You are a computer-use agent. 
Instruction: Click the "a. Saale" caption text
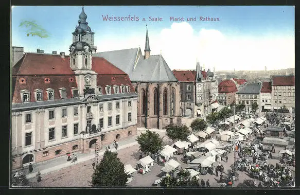pos(152,19)
